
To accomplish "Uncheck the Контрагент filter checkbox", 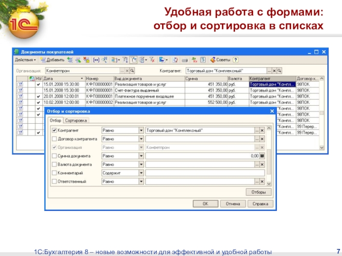I will 54,131.
